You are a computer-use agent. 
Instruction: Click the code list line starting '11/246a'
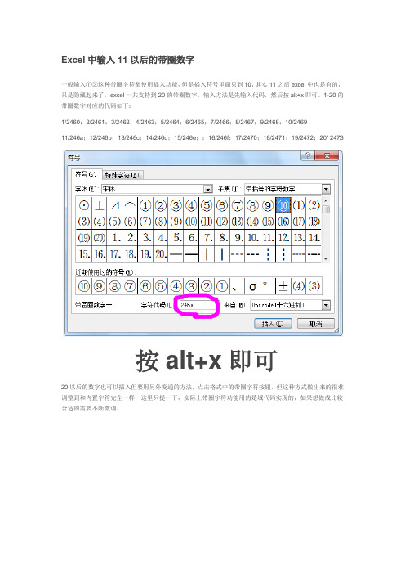pyautogui.click(x=202, y=137)
